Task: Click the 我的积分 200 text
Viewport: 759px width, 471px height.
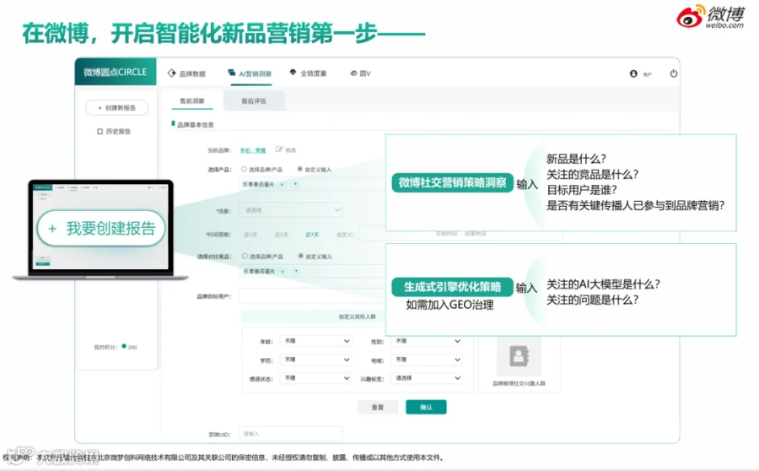Action: pyautogui.click(x=116, y=347)
